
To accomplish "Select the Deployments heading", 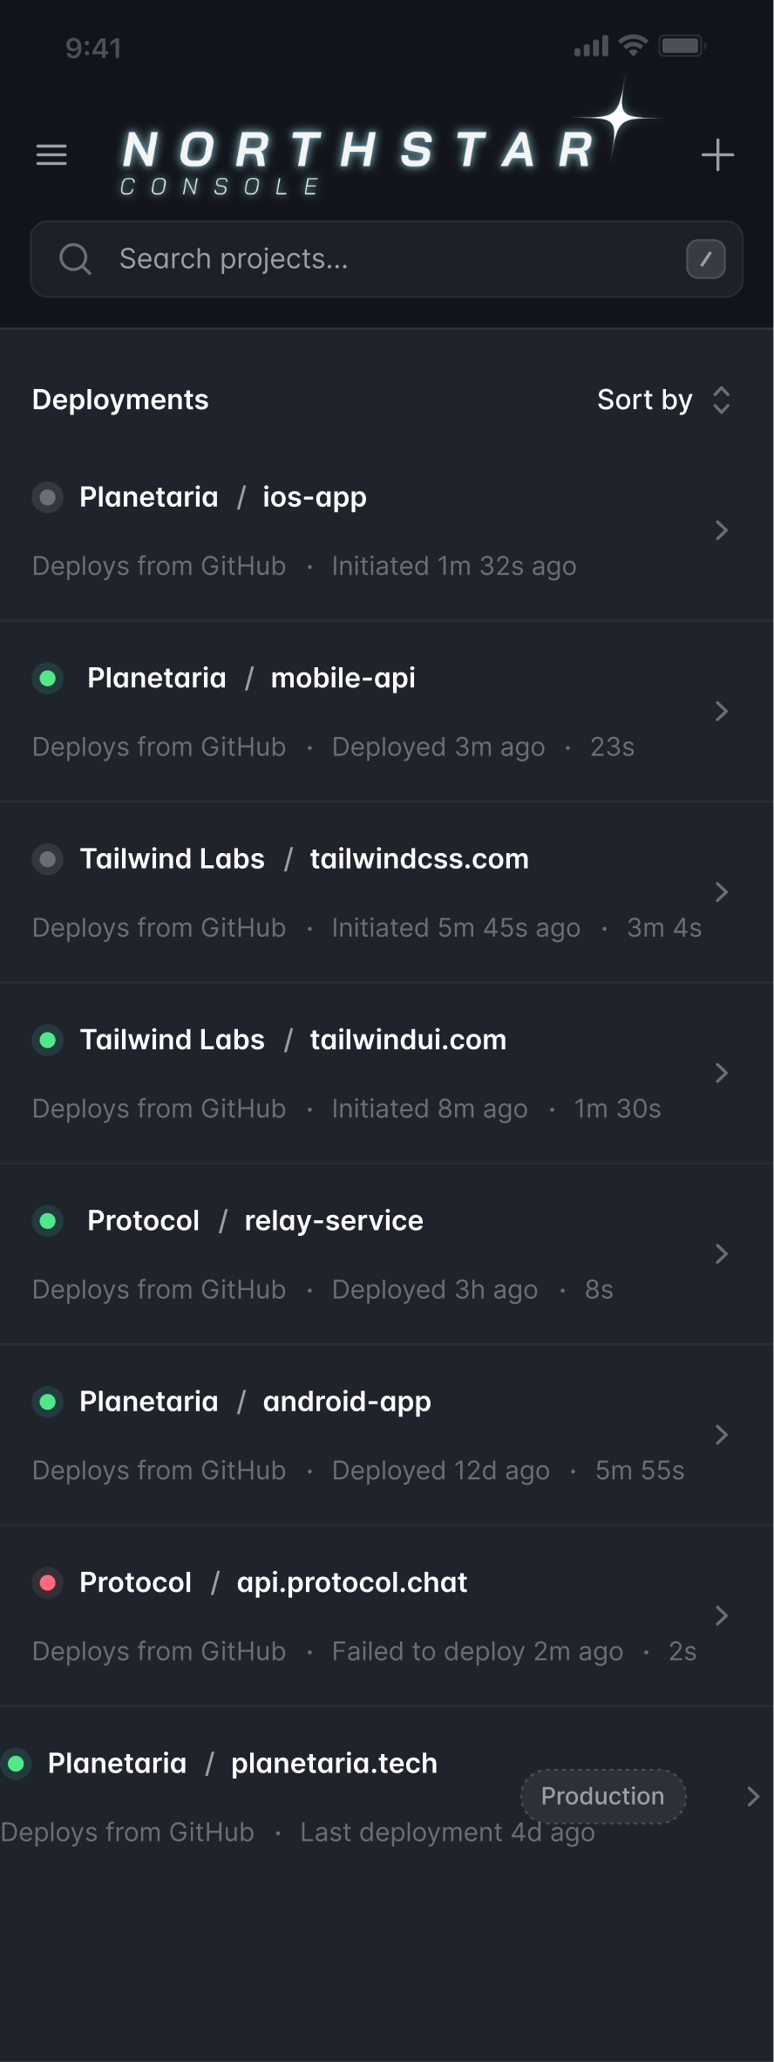I will coord(120,399).
